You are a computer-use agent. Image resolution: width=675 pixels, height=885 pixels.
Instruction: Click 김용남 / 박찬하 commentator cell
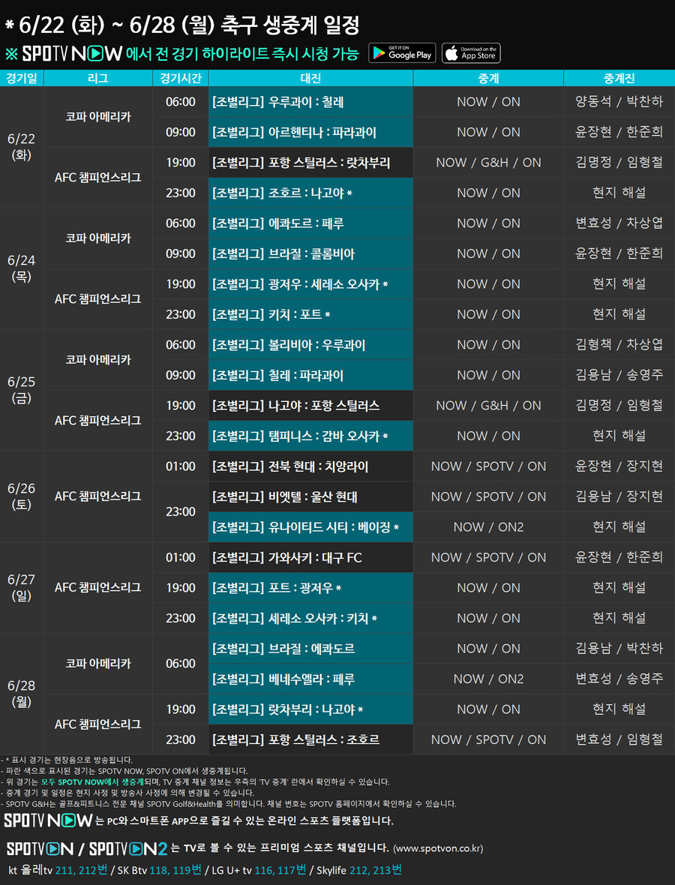619,649
